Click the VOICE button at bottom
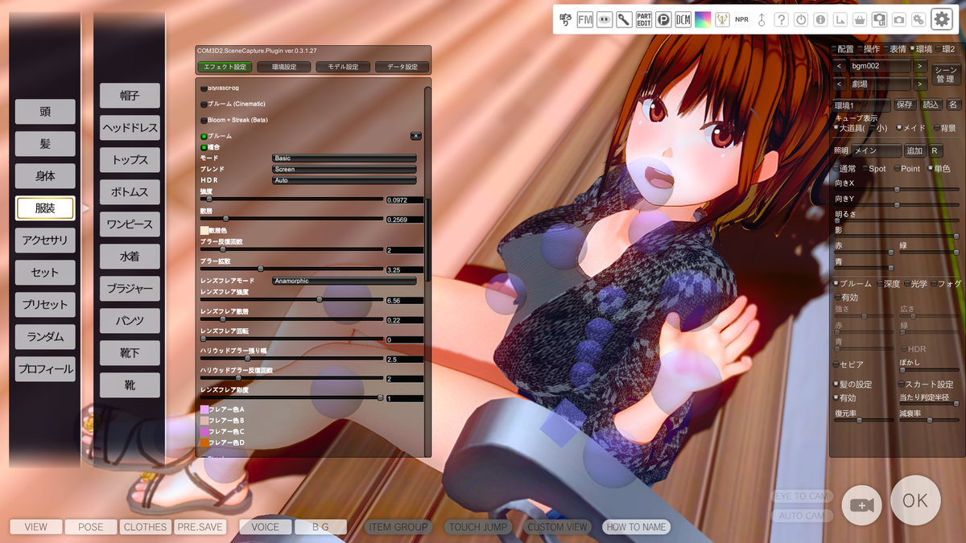 [x=266, y=527]
